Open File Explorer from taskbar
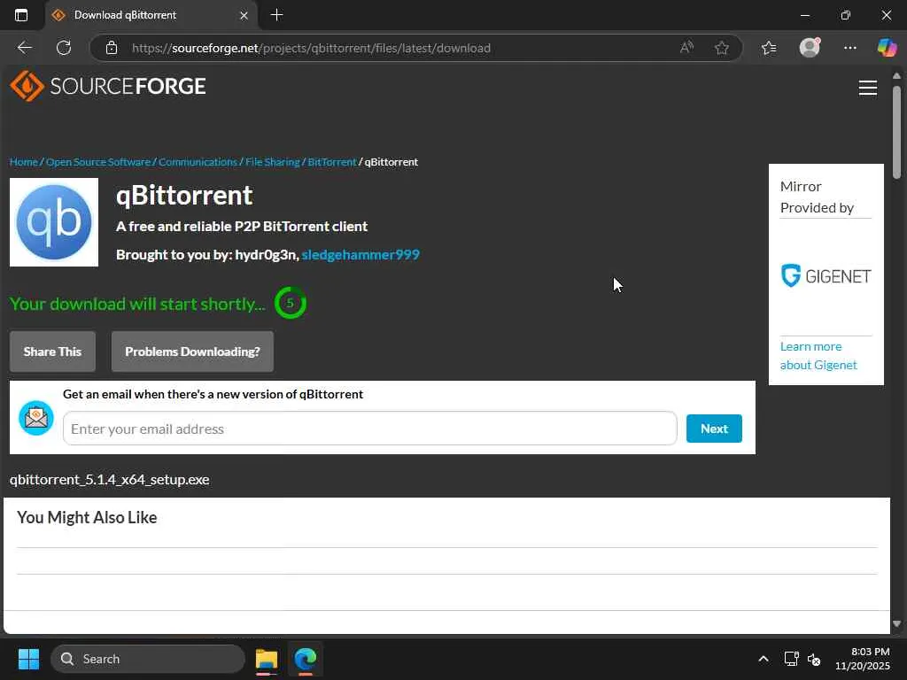907x680 pixels. pos(267,659)
